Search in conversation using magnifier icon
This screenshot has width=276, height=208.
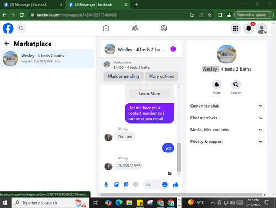[236, 84]
